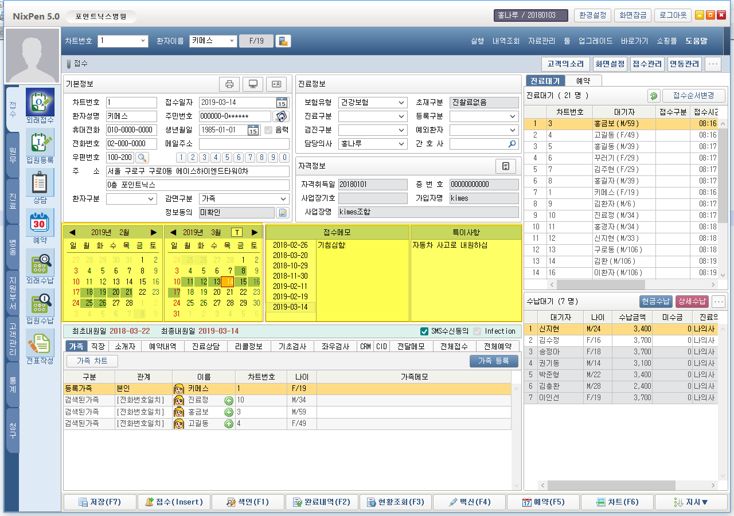The width and height of the screenshot is (734, 516).
Task: Click the magnifier next to 우편번호
Action: click(142, 158)
